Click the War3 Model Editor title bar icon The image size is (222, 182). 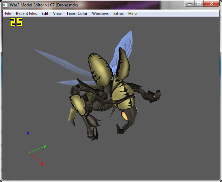tap(5, 5)
